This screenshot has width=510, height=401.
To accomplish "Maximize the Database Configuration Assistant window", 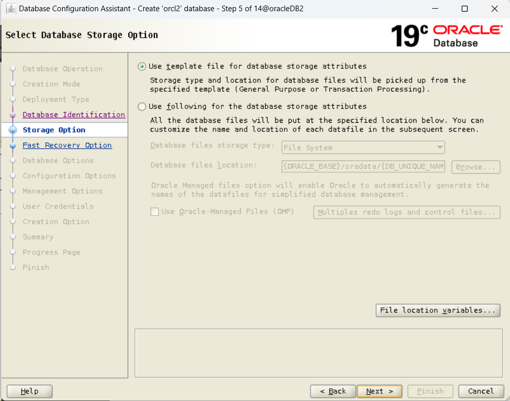I will point(465,9).
